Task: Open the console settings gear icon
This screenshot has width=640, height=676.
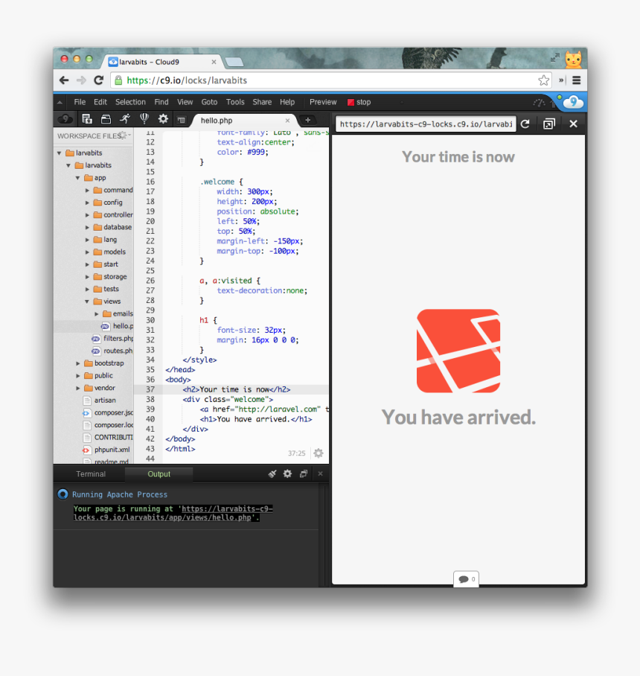Action: (287, 473)
